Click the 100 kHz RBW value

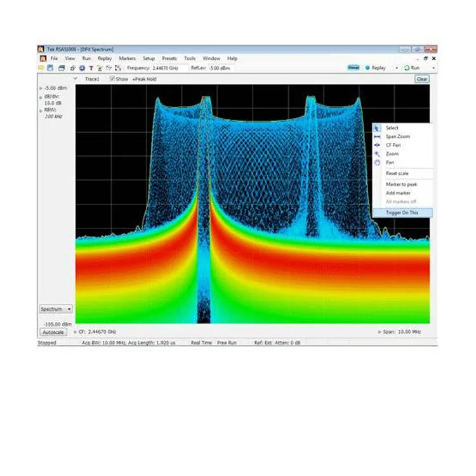point(53,117)
